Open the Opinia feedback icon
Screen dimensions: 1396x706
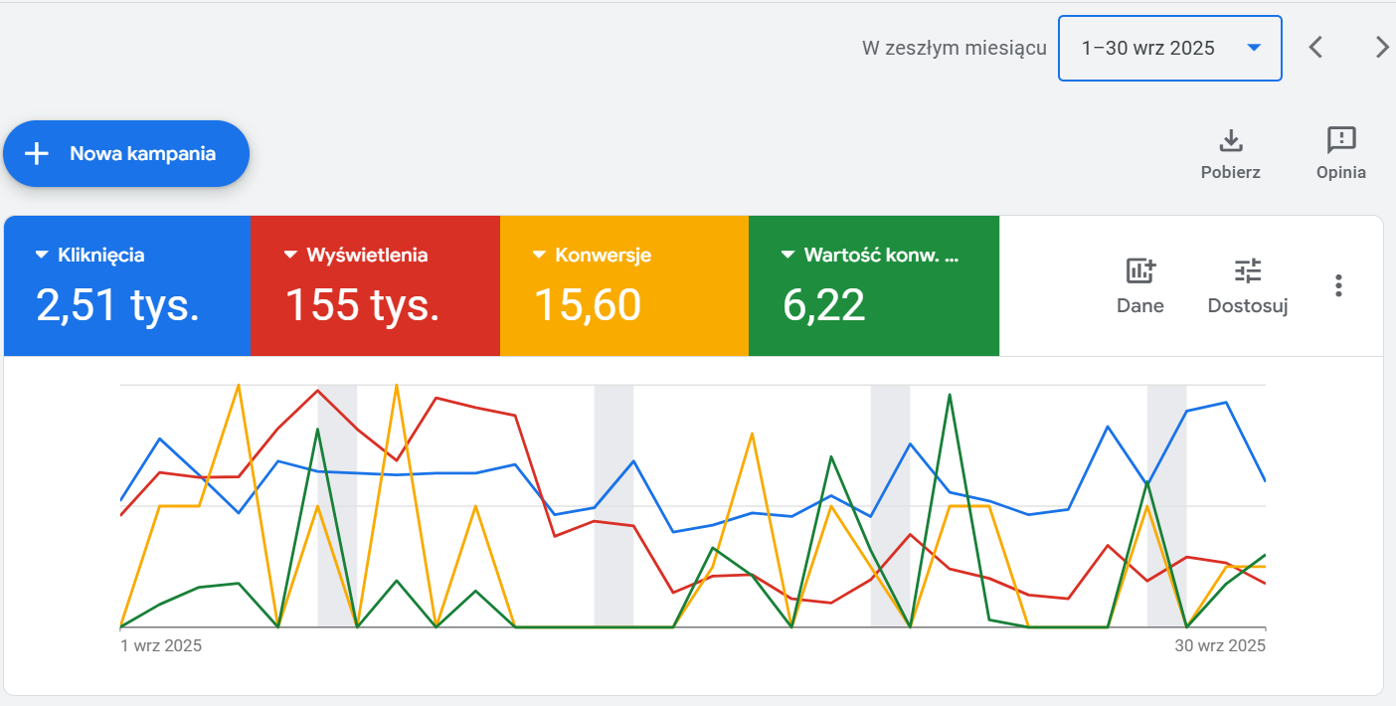[x=1341, y=139]
